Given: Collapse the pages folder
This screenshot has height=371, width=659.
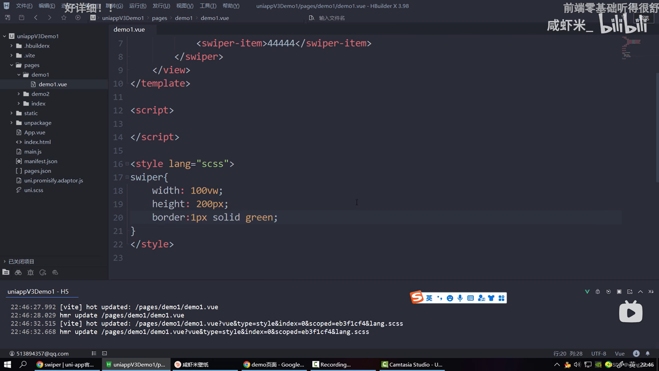Looking at the screenshot, I should tap(11, 65).
